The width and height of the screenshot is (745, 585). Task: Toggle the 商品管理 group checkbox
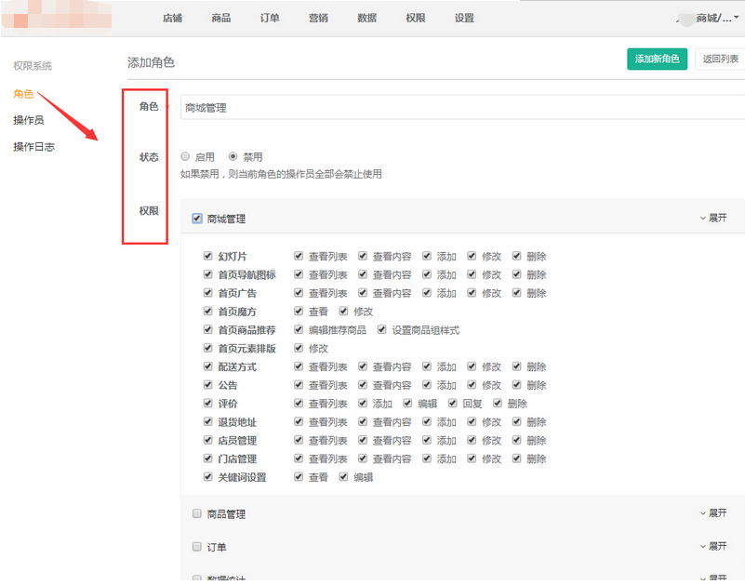[x=197, y=513]
